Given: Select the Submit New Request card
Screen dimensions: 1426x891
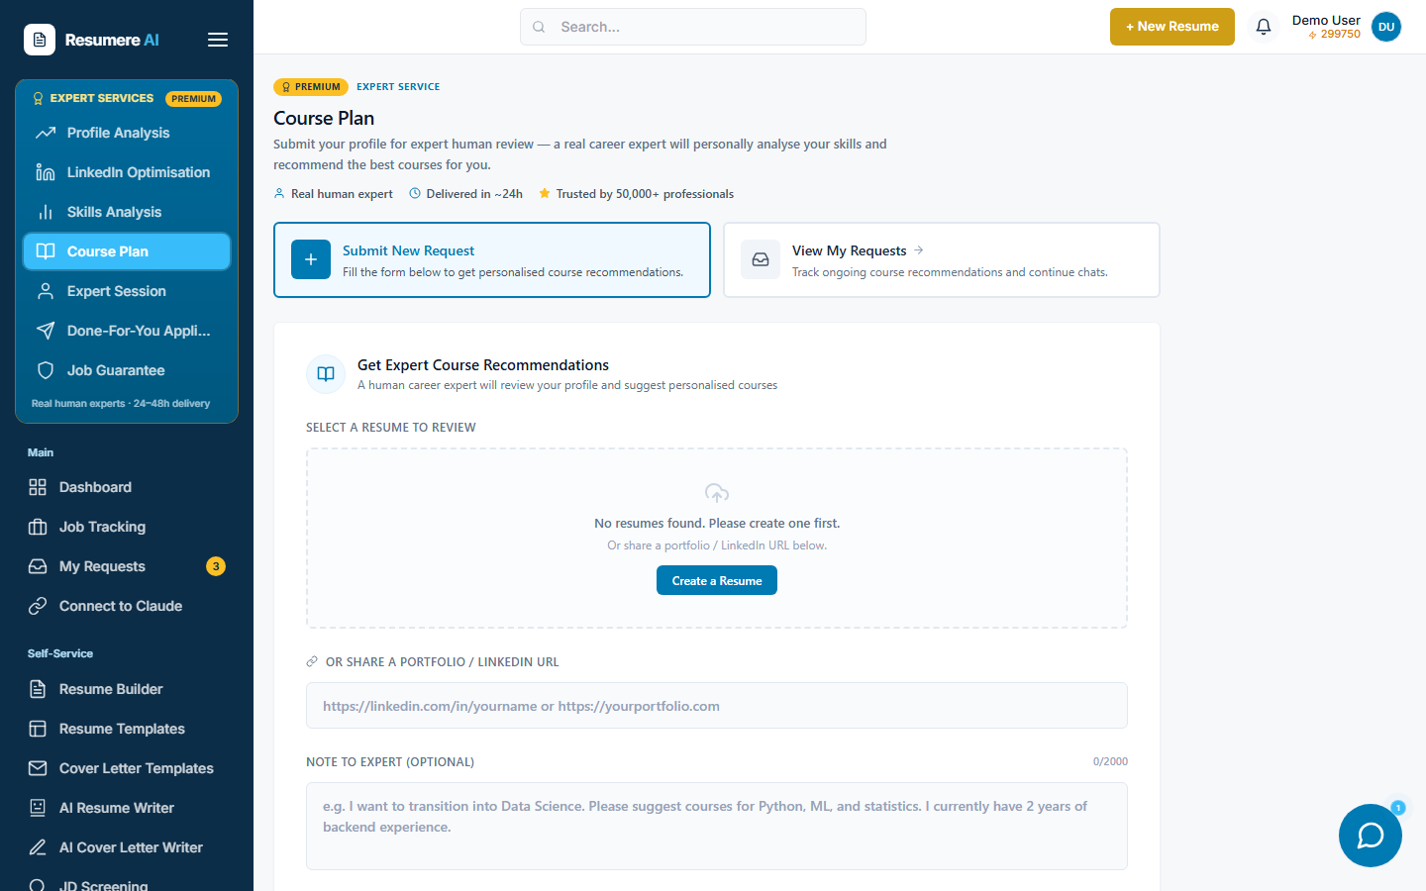Looking at the screenshot, I should tap(492, 259).
